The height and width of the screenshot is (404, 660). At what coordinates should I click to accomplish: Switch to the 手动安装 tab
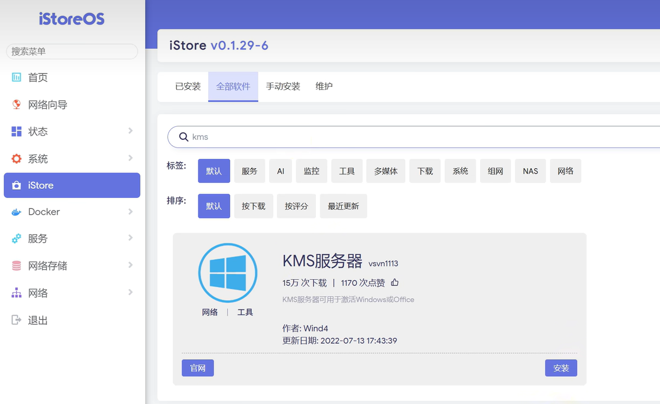pyautogui.click(x=283, y=87)
